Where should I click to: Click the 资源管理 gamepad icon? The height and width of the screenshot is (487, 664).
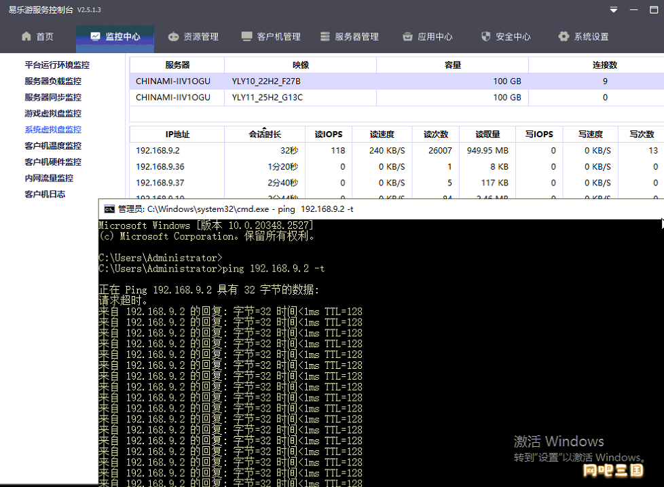pos(173,37)
